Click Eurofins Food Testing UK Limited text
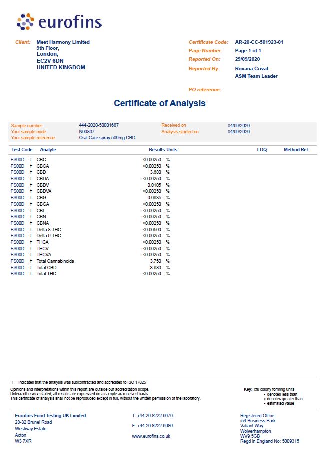The height and width of the screenshot is (460, 325). click(x=50, y=416)
